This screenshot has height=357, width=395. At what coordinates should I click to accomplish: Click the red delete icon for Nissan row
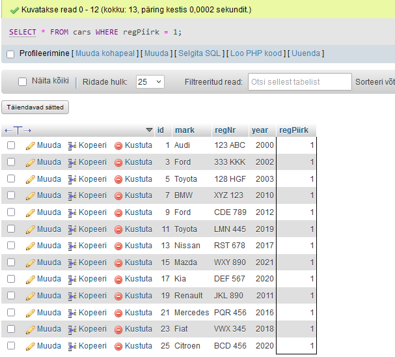pos(118,246)
